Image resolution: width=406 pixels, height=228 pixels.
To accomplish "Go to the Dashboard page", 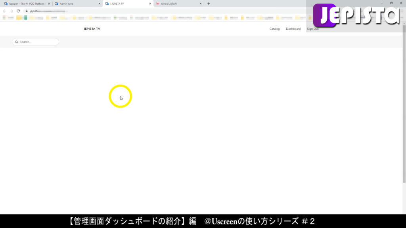I will 293,28.
